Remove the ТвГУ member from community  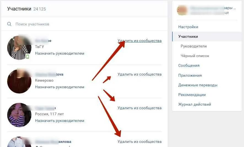140,41
